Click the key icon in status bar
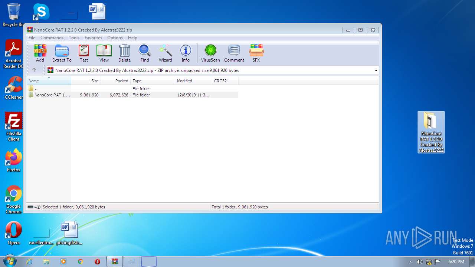 (37, 207)
